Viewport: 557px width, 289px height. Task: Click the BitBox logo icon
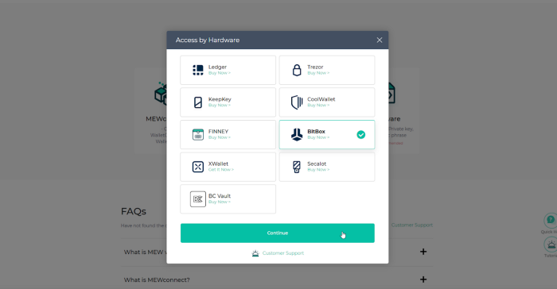(297, 135)
